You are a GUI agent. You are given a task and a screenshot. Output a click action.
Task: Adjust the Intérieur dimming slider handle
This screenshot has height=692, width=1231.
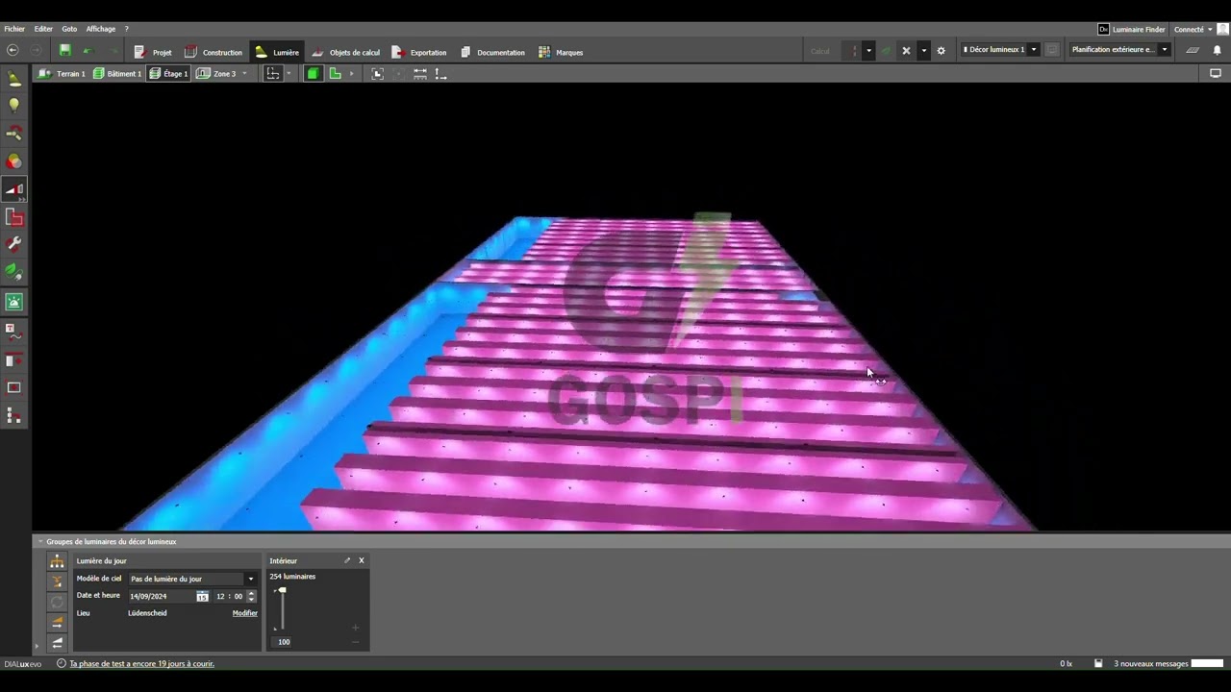(282, 590)
